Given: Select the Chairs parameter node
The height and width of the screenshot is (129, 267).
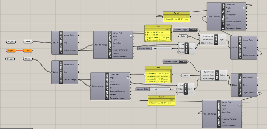Looking at the screenshot, I should tap(28, 59).
